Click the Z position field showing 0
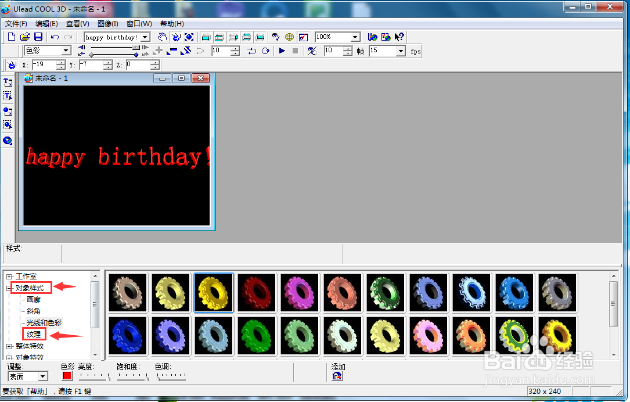This screenshot has height=402, width=630. pyautogui.click(x=139, y=64)
